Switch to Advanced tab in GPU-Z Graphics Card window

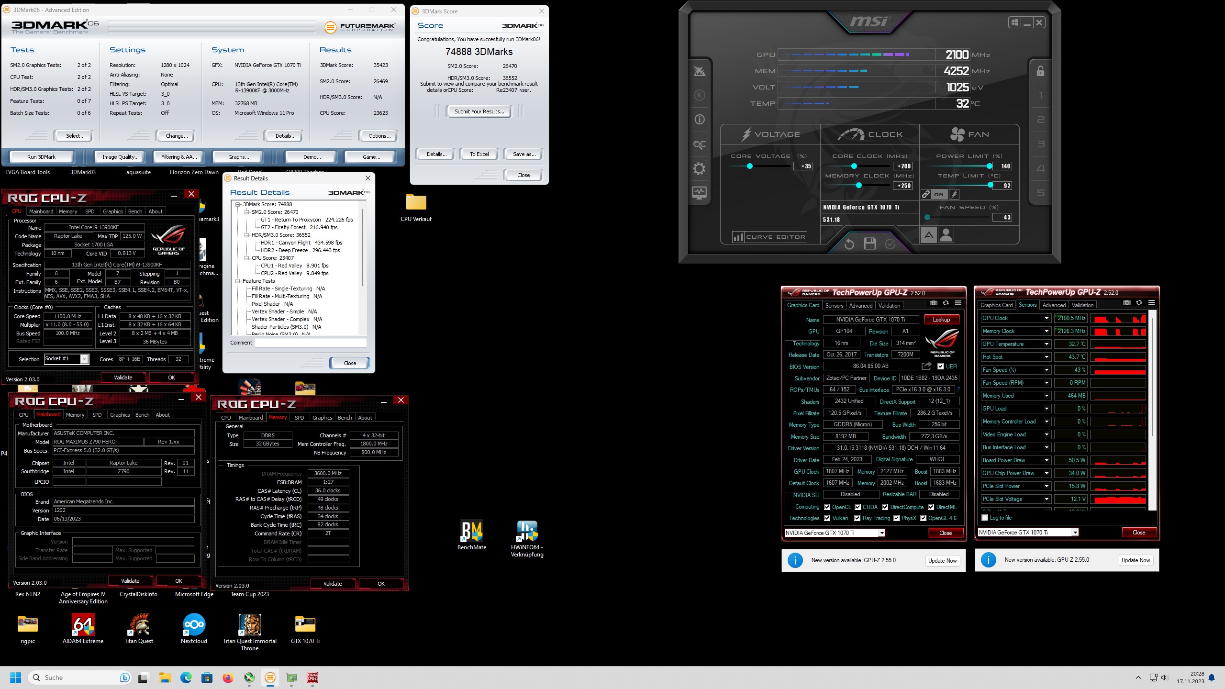point(861,305)
